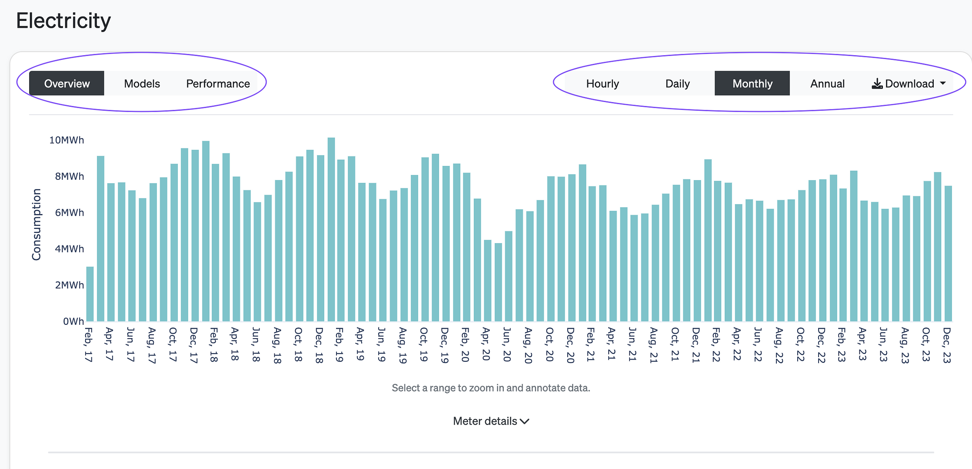Click the tallest bar at Jan 19
The image size is (972, 469).
[x=331, y=229]
